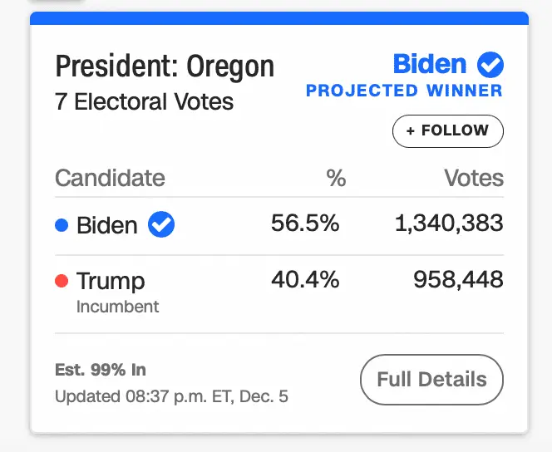Click the PROJECTED WINNER label

(404, 91)
